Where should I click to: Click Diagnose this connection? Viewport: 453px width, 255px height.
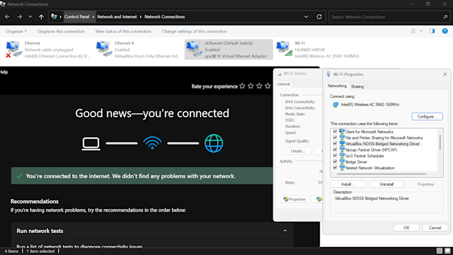pyautogui.click(x=61, y=31)
